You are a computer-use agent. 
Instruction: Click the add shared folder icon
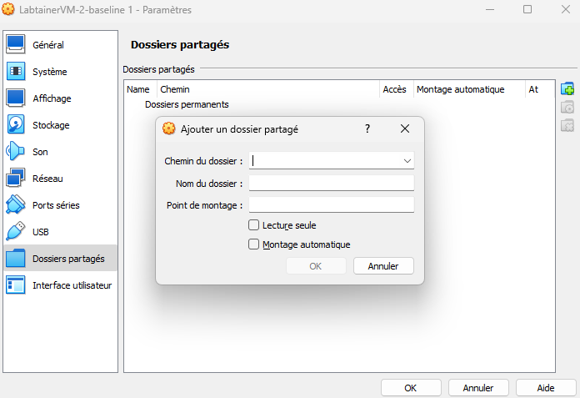point(567,89)
